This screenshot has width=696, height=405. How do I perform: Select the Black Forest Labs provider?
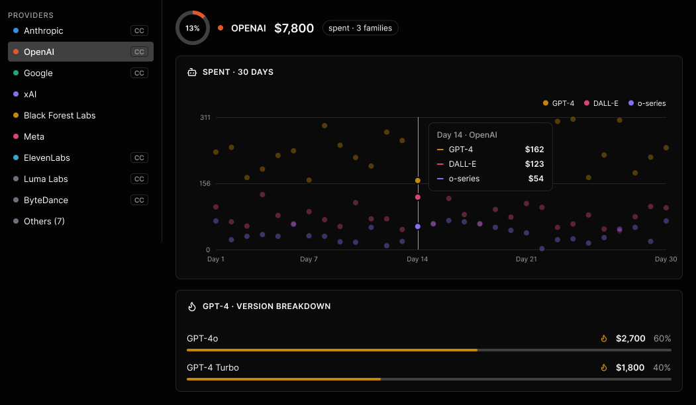coord(81,115)
